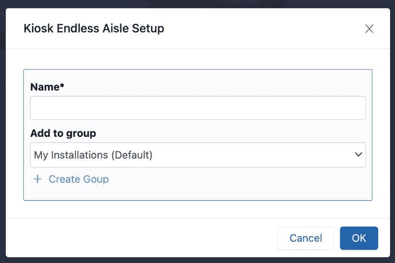Click the My Installations (Default) text
395x263 pixels.
pyautogui.click(x=93, y=155)
